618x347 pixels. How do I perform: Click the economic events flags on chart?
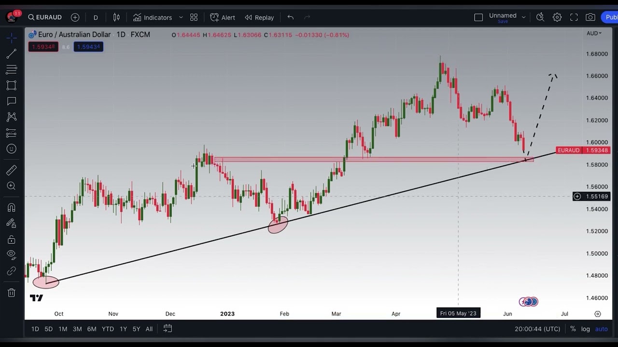[x=529, y=302]
